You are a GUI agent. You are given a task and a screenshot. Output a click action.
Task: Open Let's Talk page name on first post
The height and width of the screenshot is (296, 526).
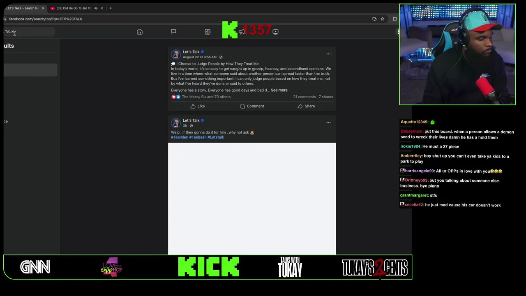pyautogui.click(x=191, y=52)
